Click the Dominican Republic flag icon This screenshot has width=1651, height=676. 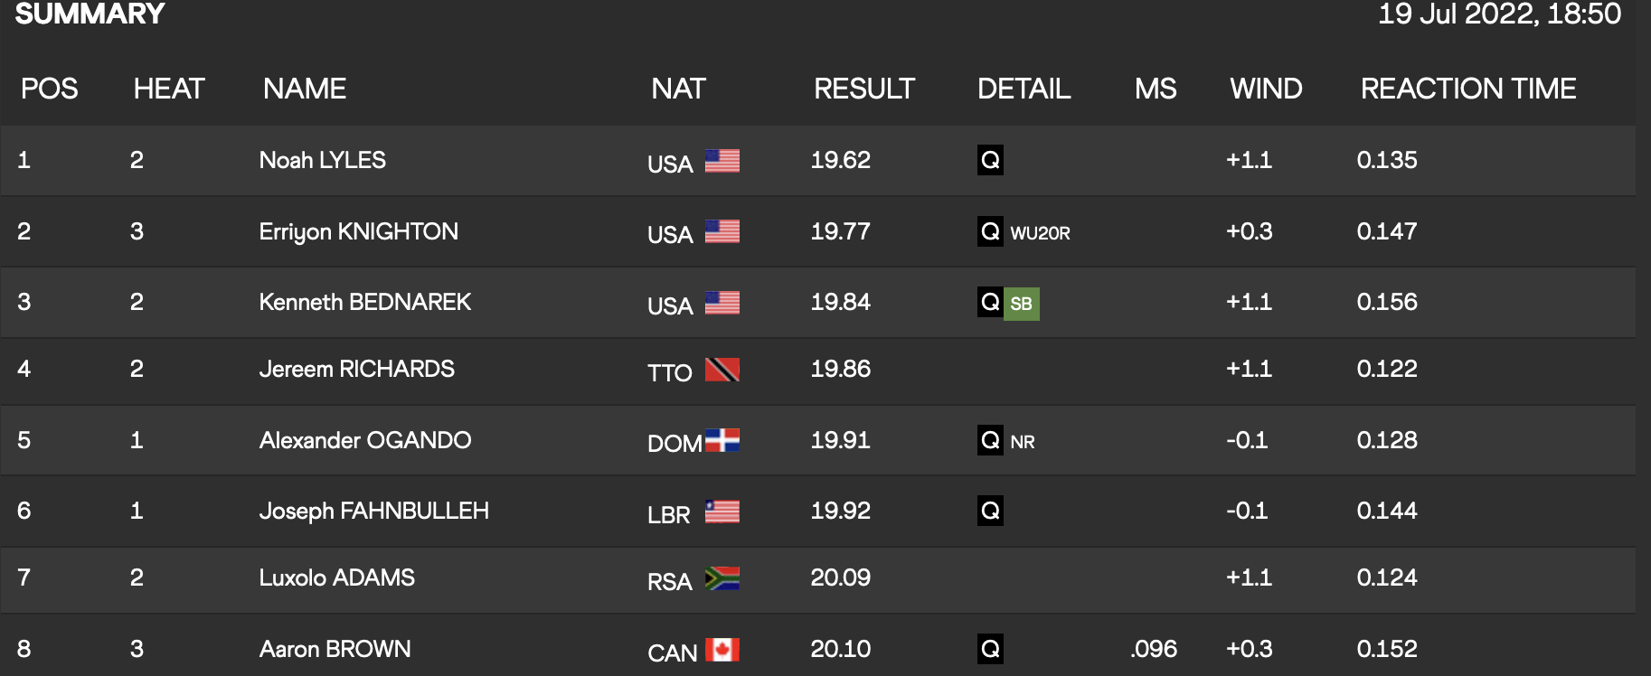[722, 440]
